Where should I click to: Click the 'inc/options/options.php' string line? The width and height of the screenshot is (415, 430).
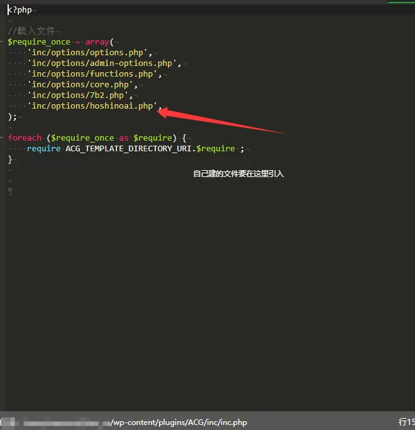(90, 52)
